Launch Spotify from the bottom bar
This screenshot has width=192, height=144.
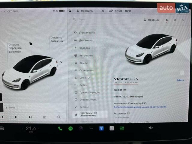[x=70, y=128]
